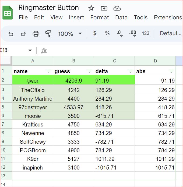
Task: Open filter for guess column
Action: tap(90, 71)
